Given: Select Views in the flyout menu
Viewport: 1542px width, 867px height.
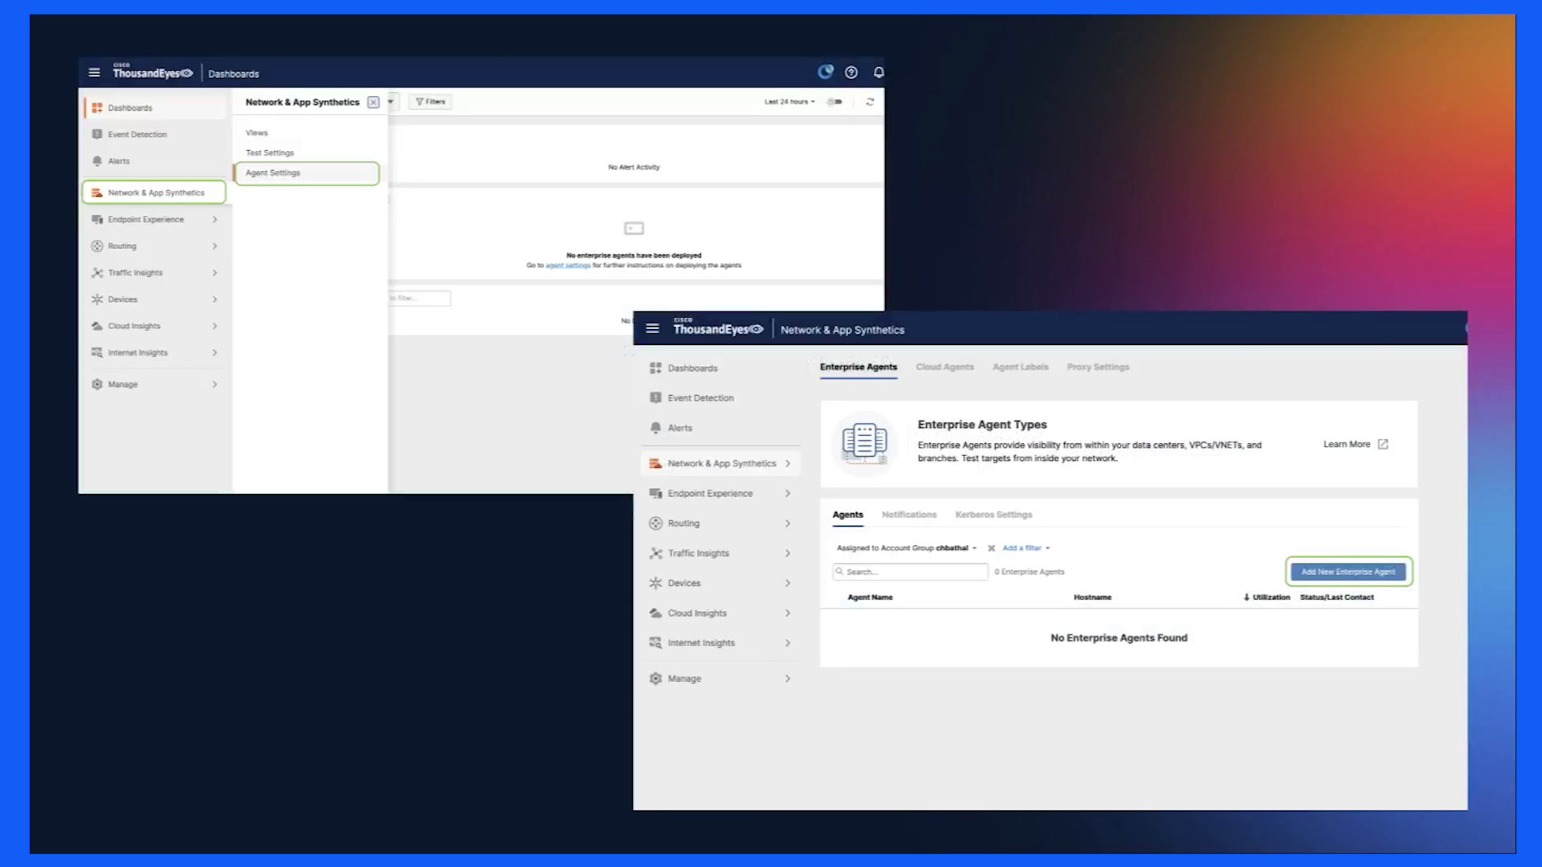Looking at the screenshot, I should 257,132.
